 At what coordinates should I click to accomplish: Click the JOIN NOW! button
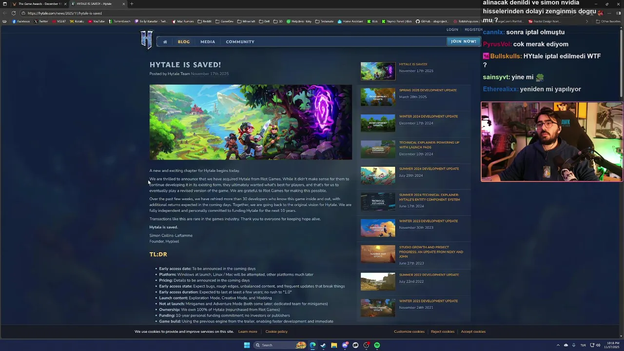pyautogui.click(x=463, y=41)
